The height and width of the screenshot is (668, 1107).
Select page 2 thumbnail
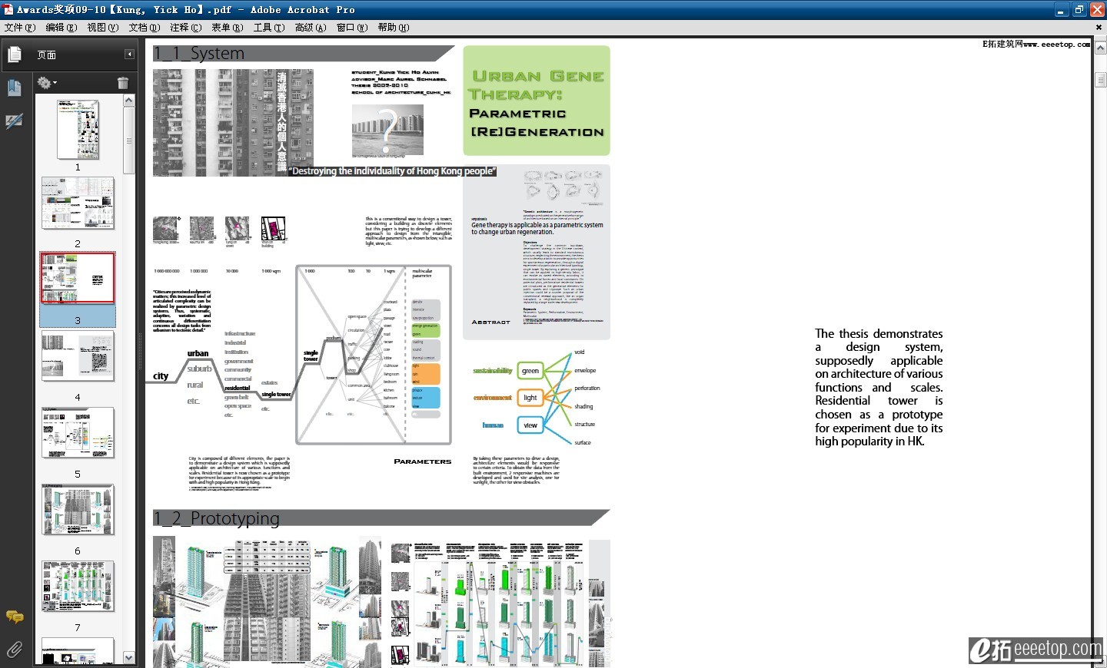[x=78, y=203]
